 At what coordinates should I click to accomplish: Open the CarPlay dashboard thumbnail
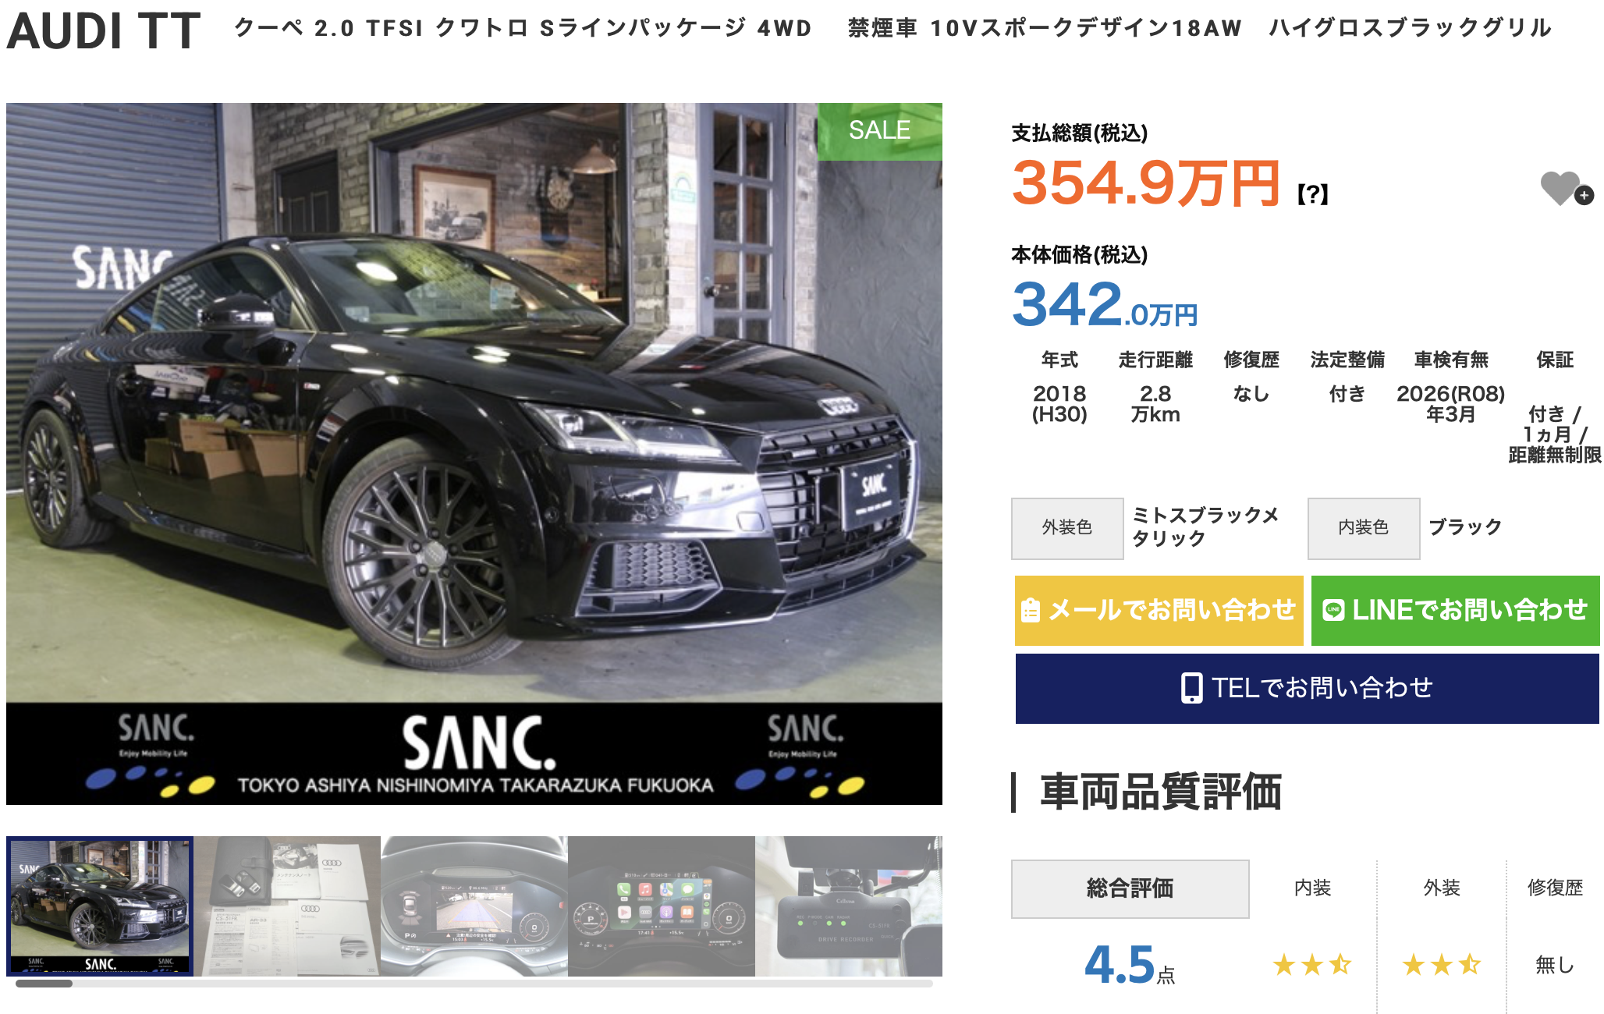coord(662,906)
